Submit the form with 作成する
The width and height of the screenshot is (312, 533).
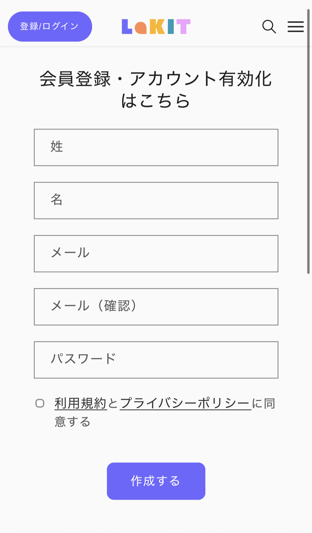(156, 481)
